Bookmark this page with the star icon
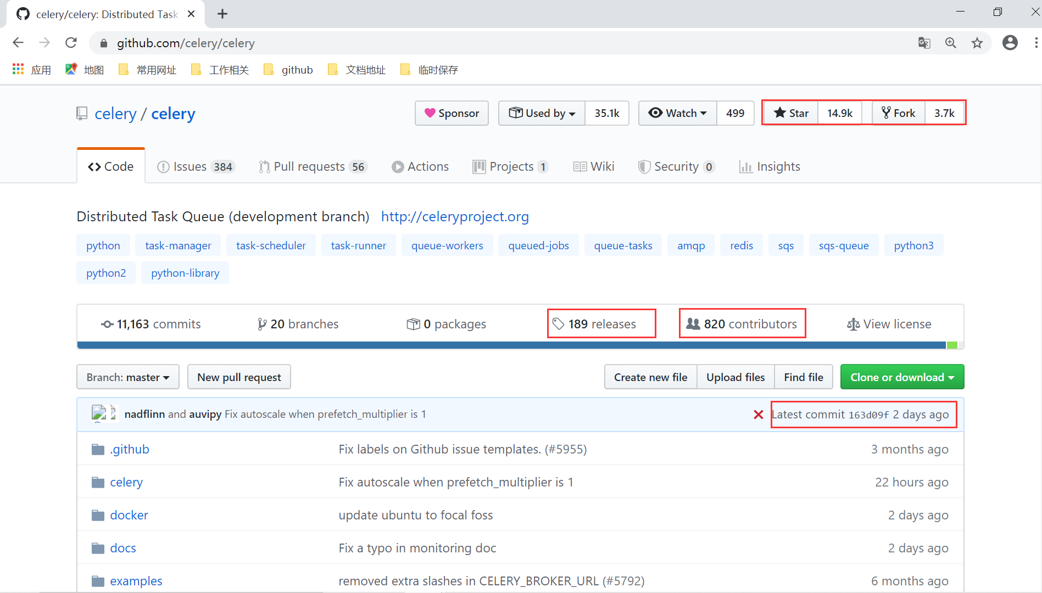 977,43
